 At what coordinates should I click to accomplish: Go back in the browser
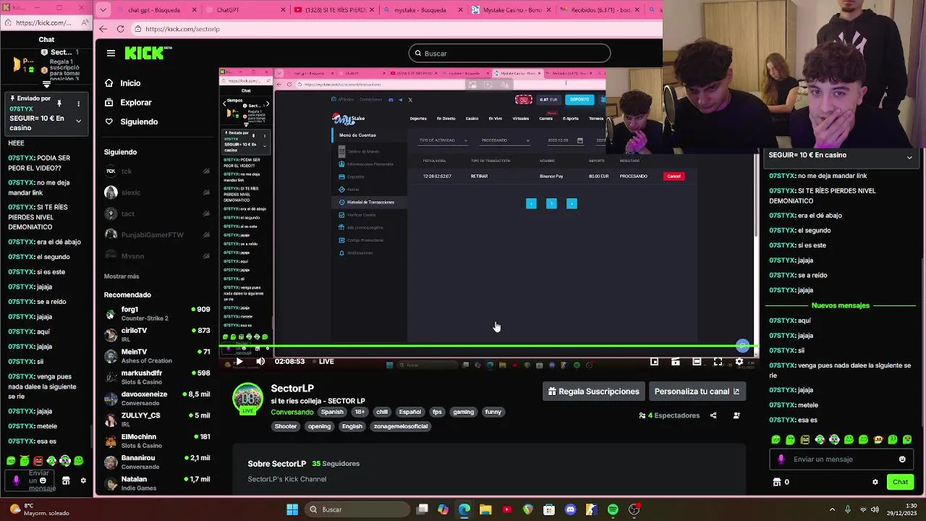103,29
